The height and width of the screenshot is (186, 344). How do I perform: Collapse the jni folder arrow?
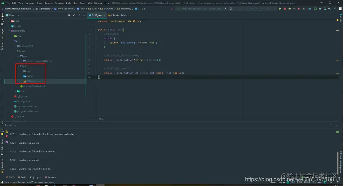pos(18,66)
